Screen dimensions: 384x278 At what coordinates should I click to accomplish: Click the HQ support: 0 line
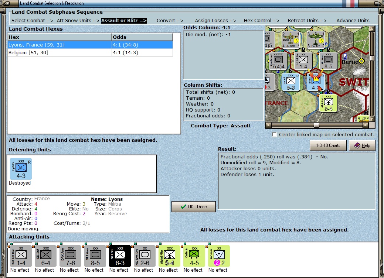(x=203, y=110)
